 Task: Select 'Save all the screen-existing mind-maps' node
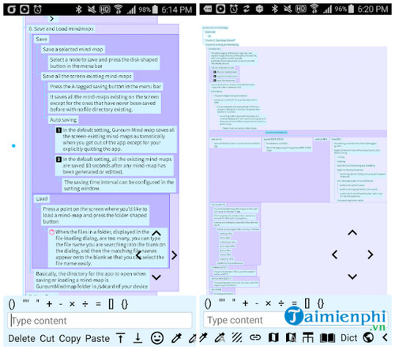click(87, 77)
